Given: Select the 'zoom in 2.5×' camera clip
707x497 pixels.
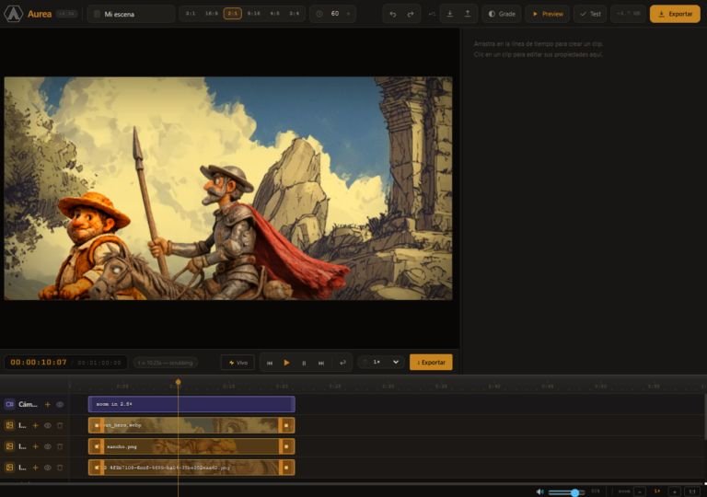Looking at the screenshot, I should [x=191, y=404].
